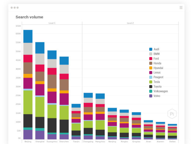Click the 300K axis value
Image resolution: width=193 pixels, height=144 pixels.
[x=18, y=87]
